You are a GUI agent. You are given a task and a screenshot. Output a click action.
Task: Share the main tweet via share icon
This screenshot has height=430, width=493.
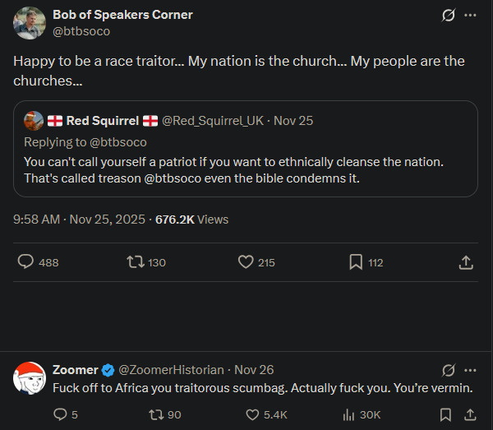pos(466,262)
